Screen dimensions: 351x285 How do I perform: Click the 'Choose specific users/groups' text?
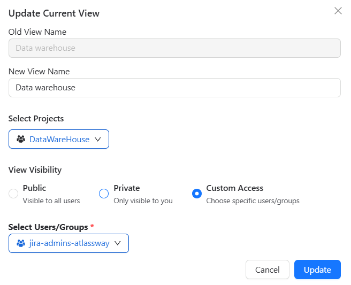(253, 201)
